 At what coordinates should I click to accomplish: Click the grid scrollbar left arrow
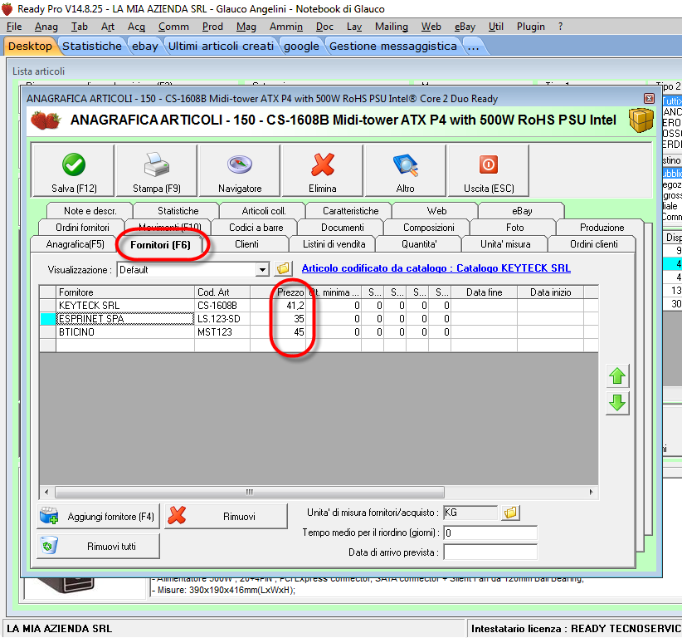tap(46, 492)
